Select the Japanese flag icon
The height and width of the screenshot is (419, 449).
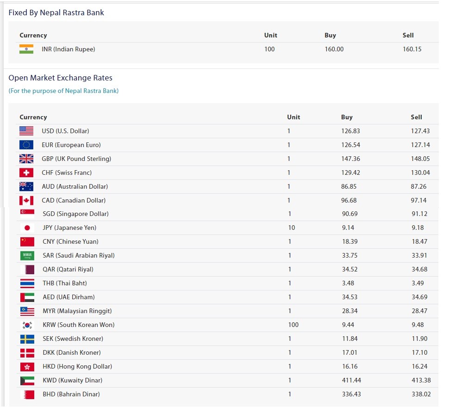coord(27,228)
